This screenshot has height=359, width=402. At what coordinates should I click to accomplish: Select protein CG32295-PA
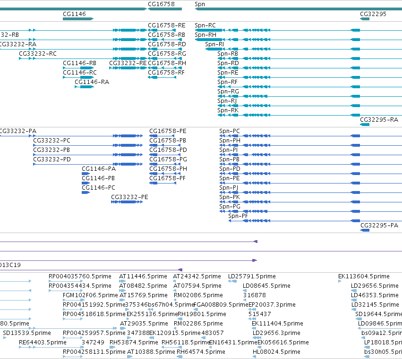pyautogui.click(x=379, y=225)
